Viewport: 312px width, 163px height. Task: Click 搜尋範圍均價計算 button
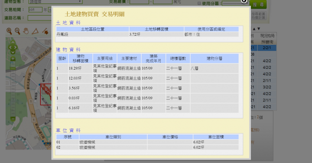(x=258, y=16)
